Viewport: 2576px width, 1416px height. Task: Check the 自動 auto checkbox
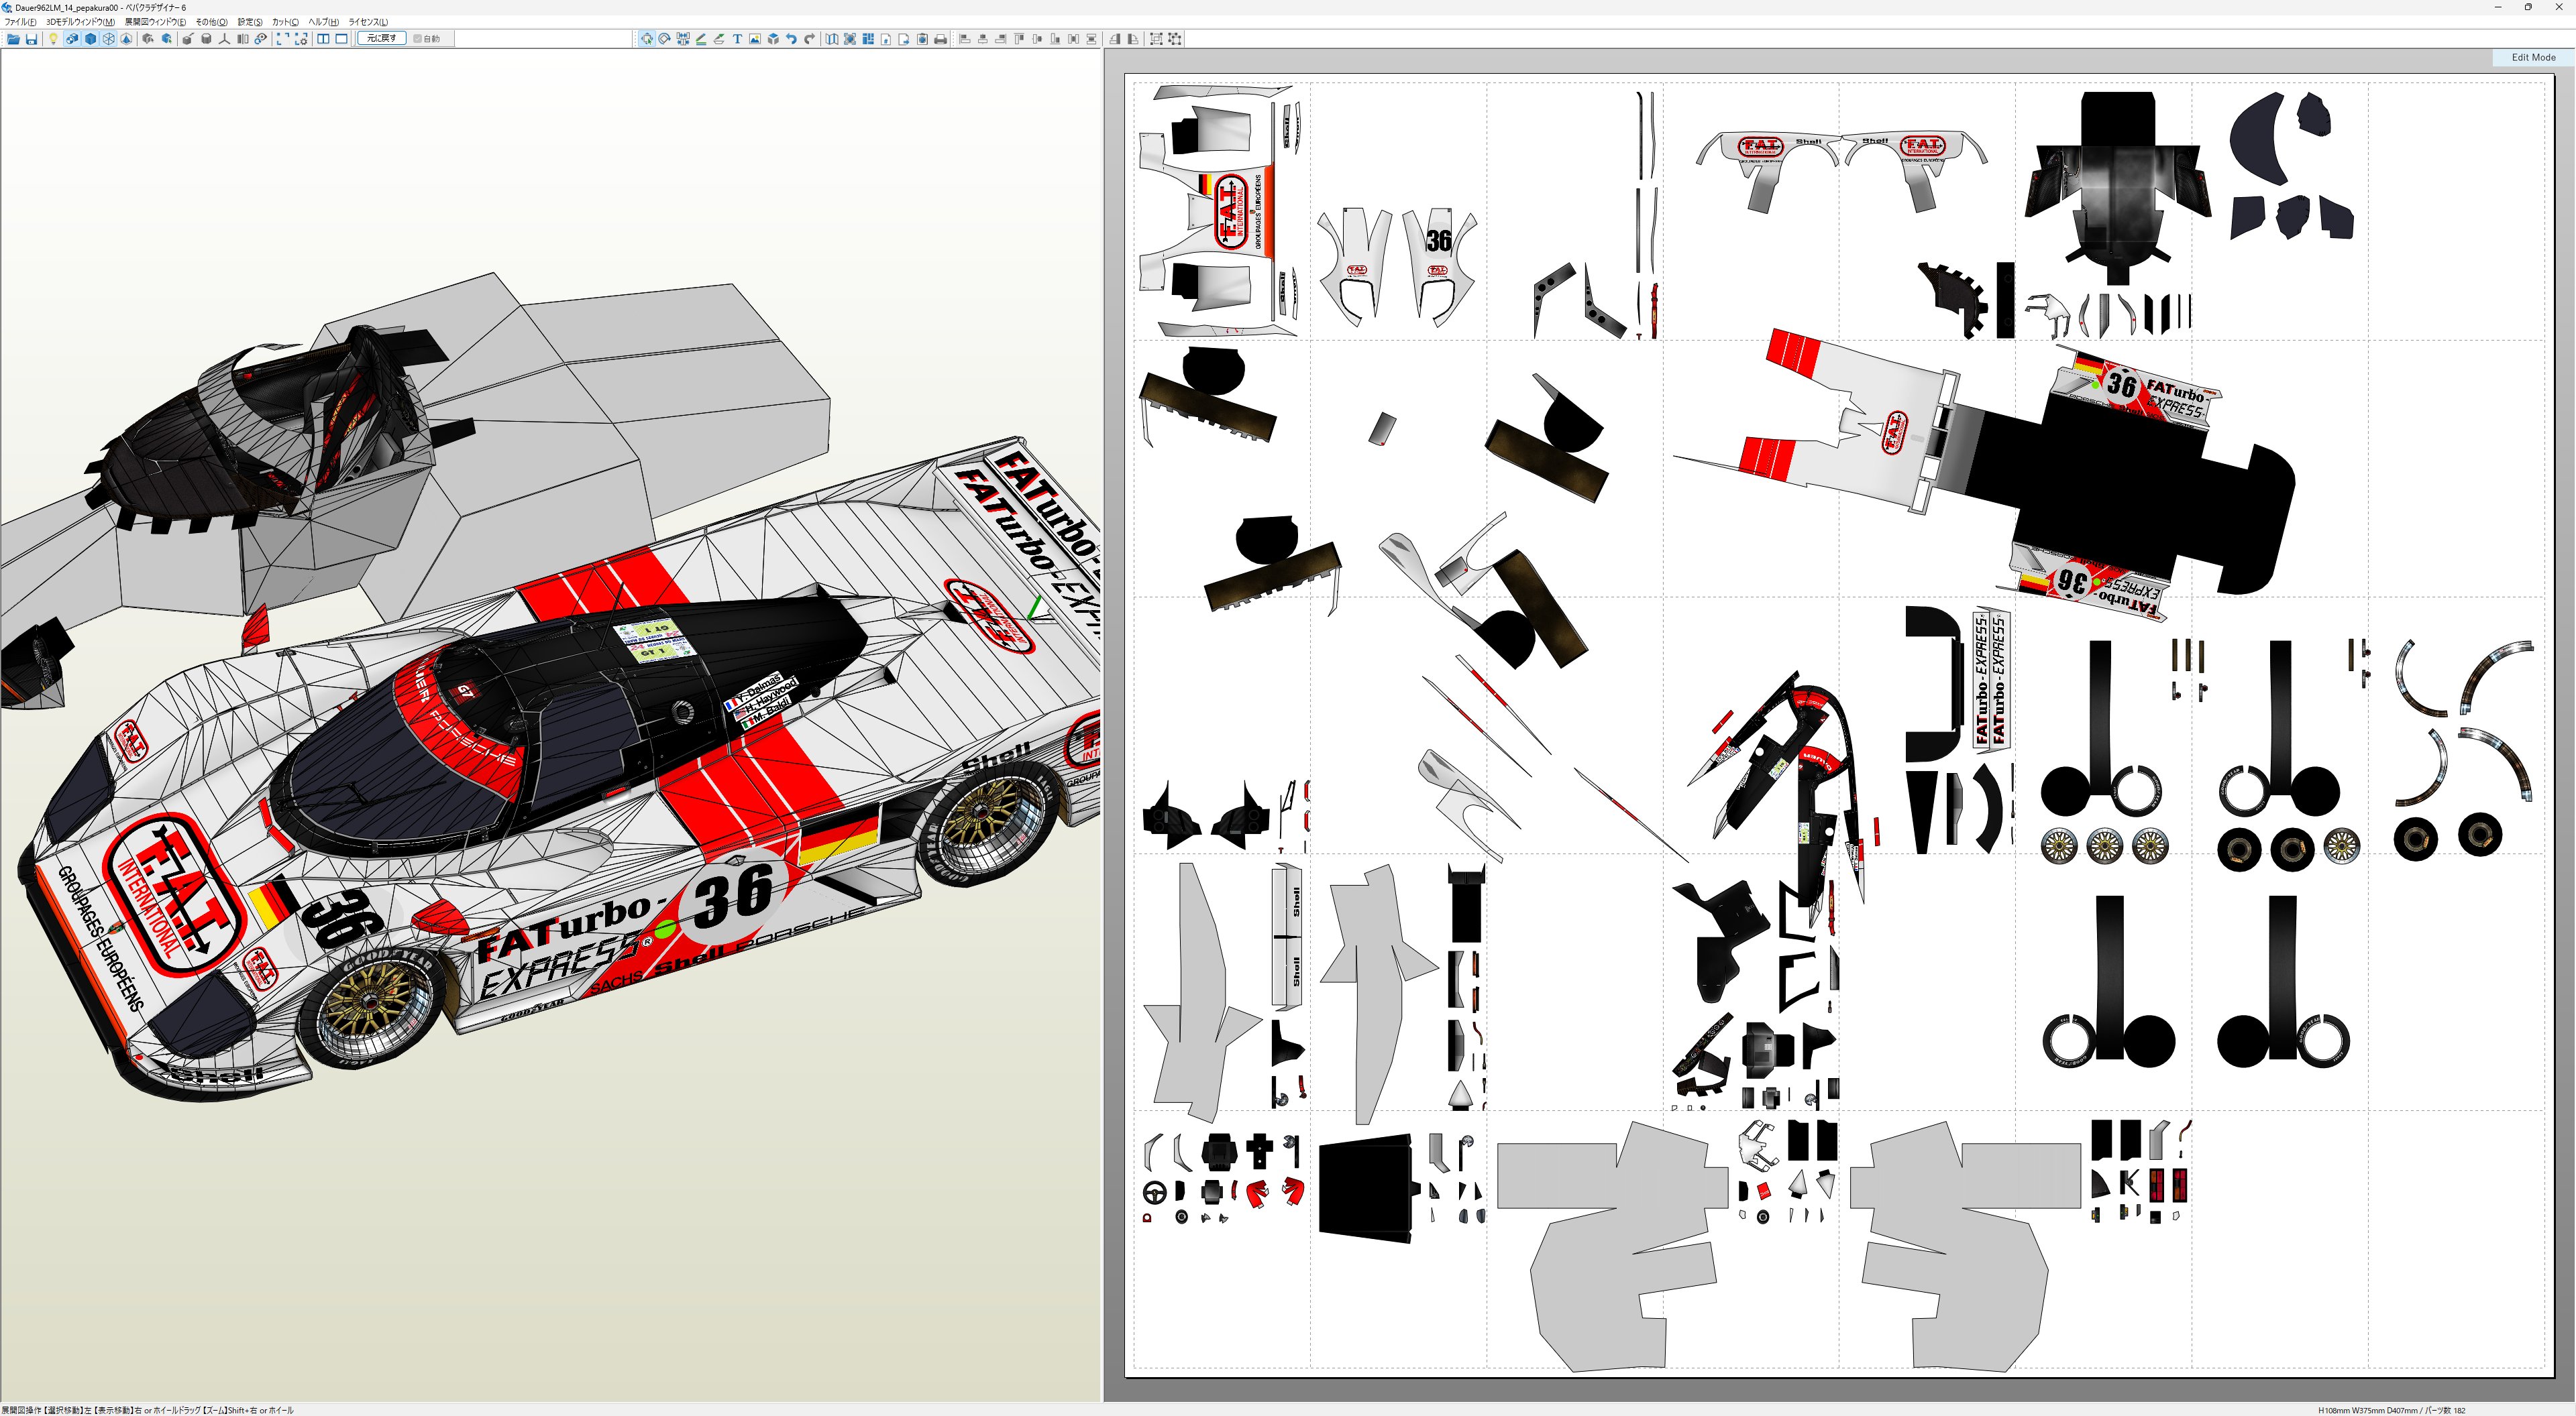click(418, 39)
